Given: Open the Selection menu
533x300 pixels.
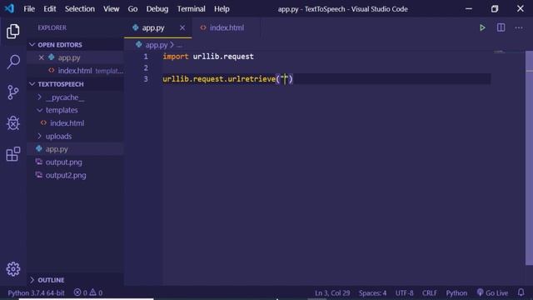Looking at the screenshot, I should click(80, 9).
